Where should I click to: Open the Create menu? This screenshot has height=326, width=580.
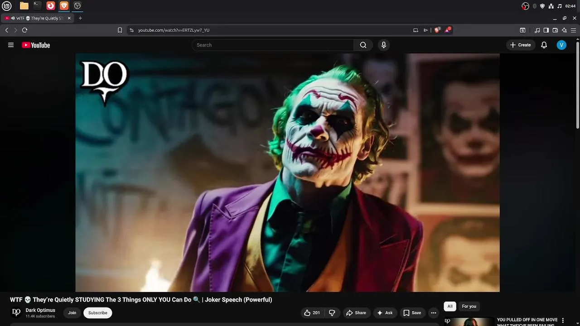(x=520, y=45)
